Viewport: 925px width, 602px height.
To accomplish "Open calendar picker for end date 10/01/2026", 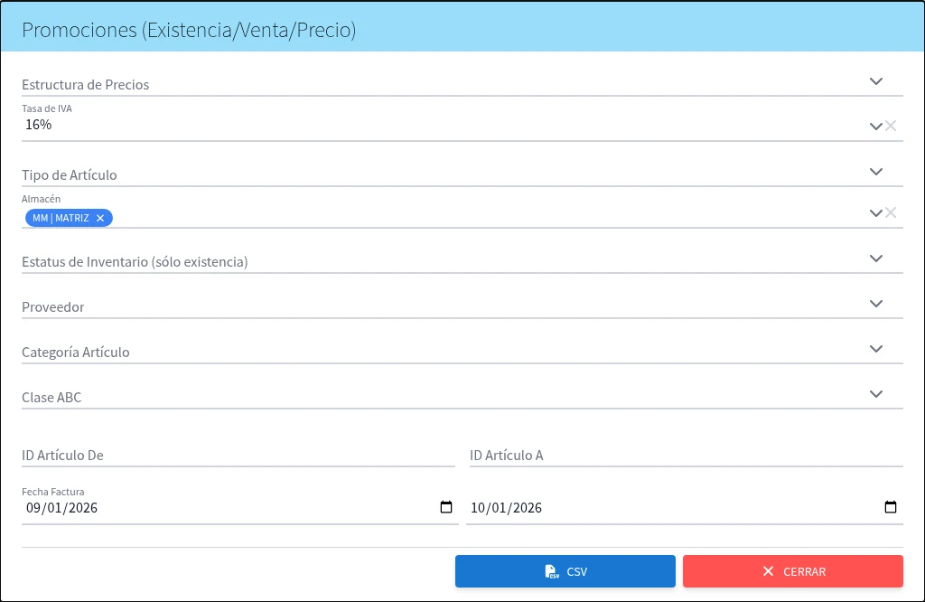I will (x=891, y=507).
